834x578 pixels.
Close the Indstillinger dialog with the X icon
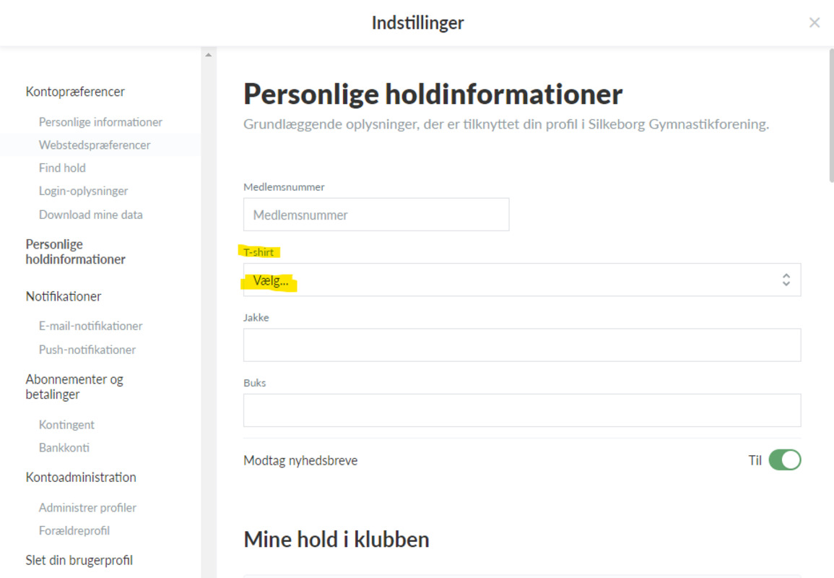(815, 22)
